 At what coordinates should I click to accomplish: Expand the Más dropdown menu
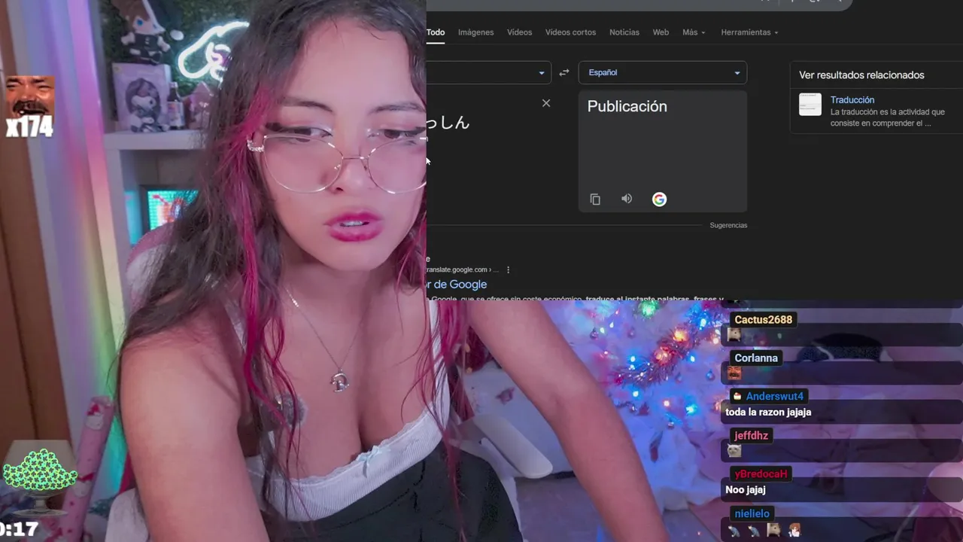click(694, 32)
